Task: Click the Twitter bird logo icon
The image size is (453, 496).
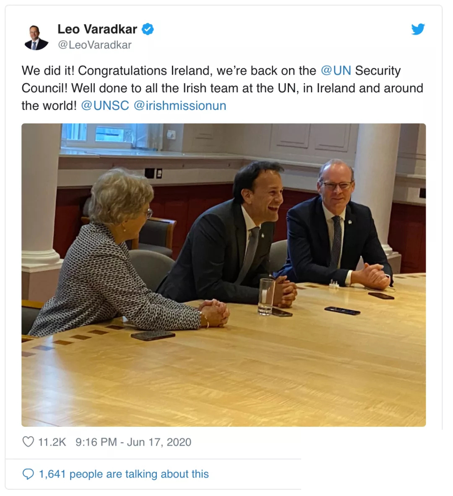Action: click(418, 29)
